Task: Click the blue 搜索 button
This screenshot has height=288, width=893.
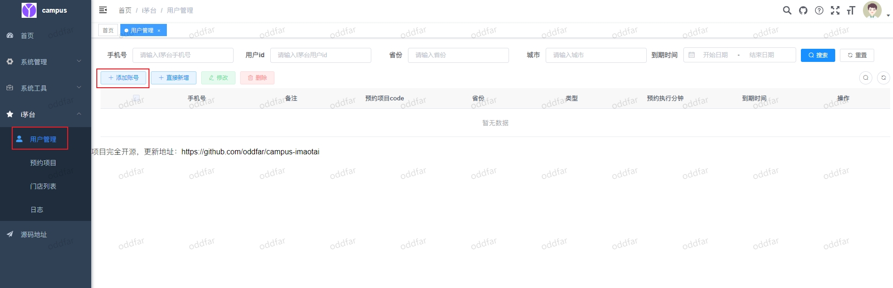Action: coord(818,55)
